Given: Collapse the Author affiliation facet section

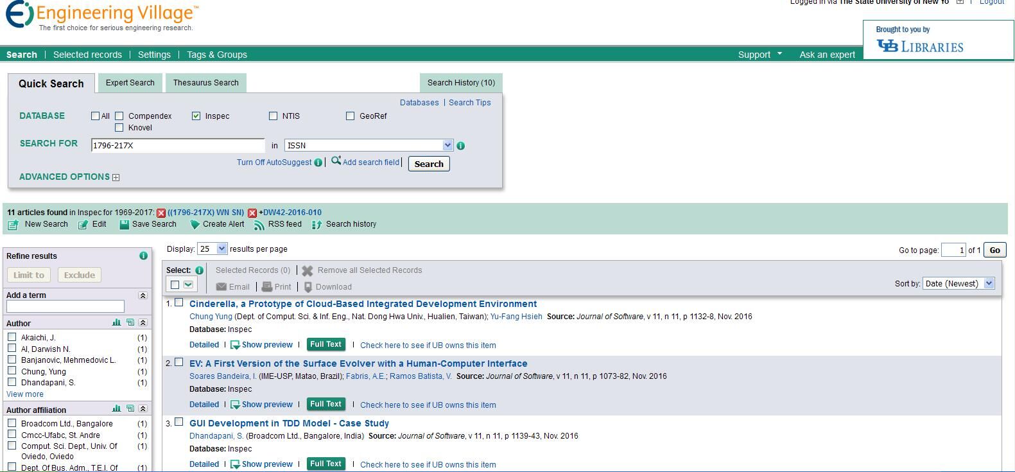Looking at the screenshot, I should [x=143, y=408].
